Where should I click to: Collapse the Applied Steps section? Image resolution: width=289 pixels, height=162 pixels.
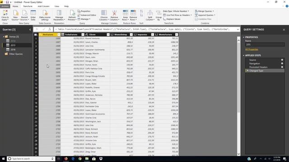[244, 55]
